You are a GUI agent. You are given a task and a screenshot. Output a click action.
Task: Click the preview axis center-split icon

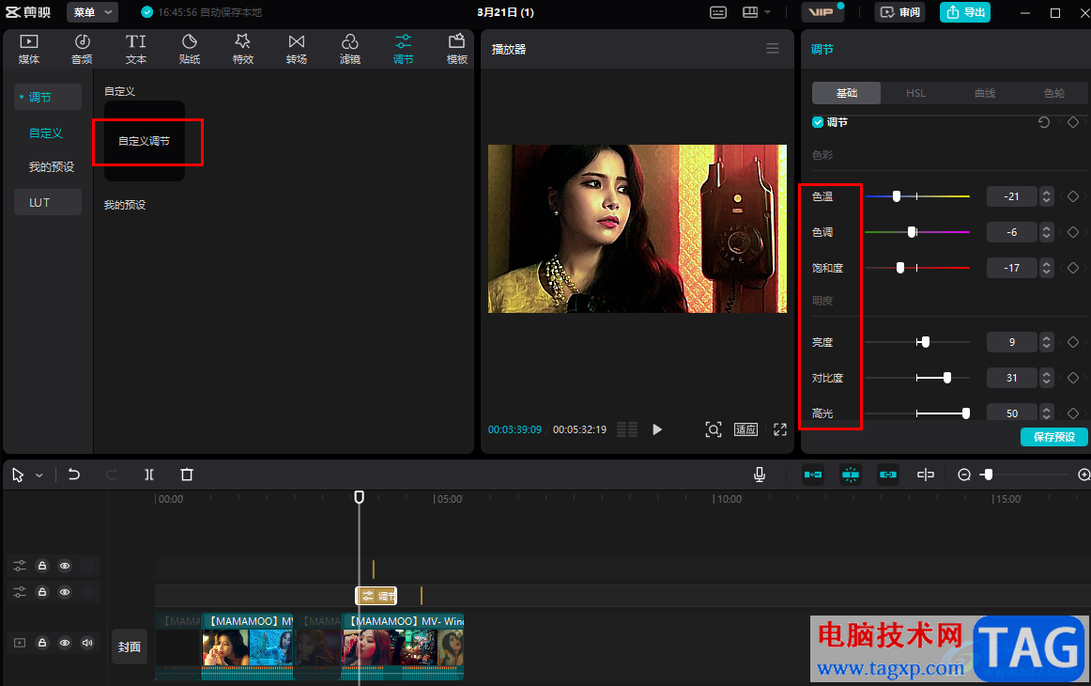926,475
